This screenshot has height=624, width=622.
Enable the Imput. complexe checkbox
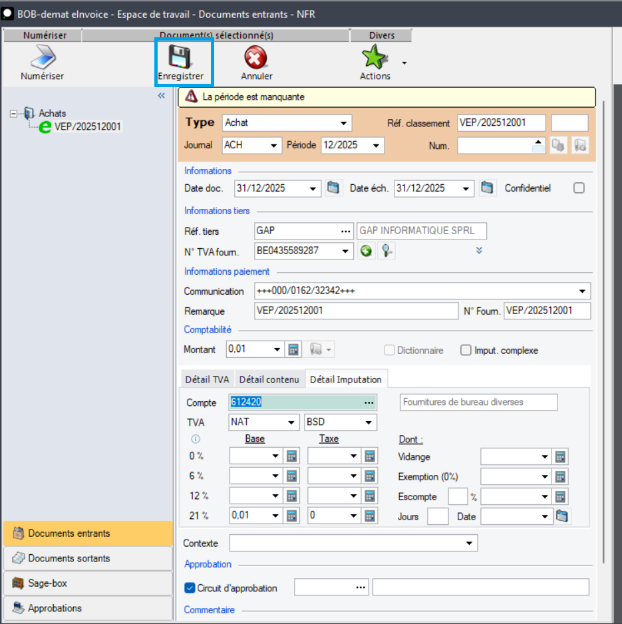[x=466, y=351]
